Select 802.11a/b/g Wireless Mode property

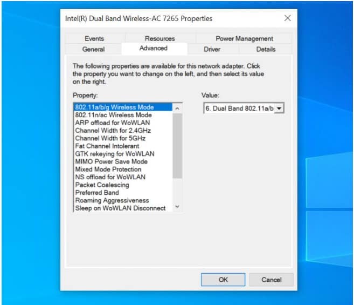point(123,107)
